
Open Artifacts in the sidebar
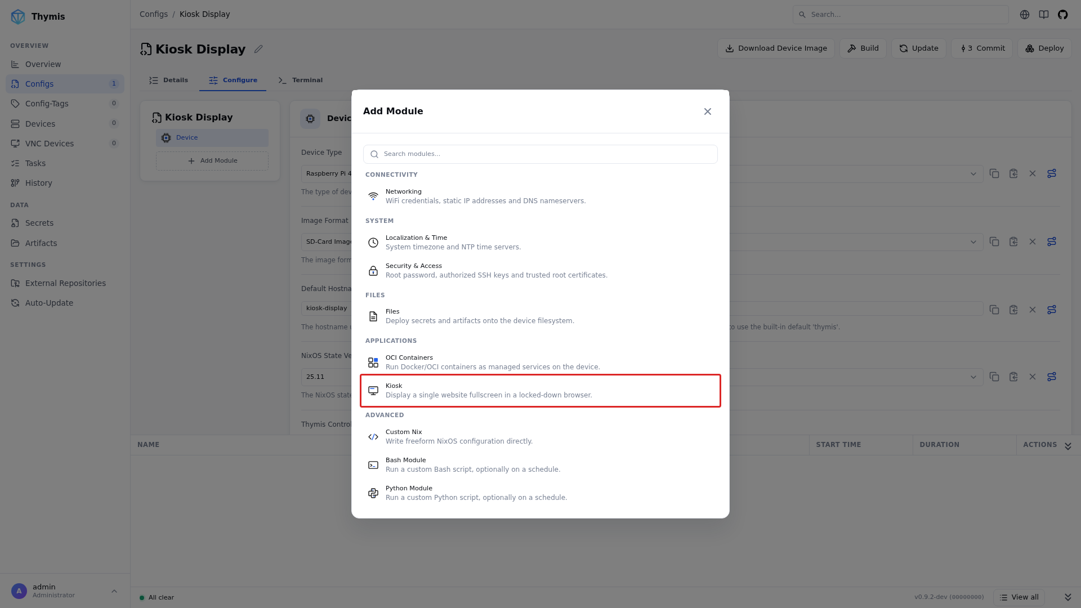(x=65, y=243)
